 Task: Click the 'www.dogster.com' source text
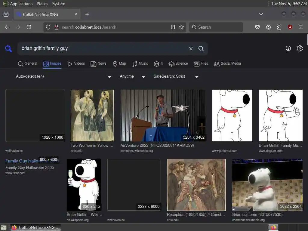pos(270,151)
